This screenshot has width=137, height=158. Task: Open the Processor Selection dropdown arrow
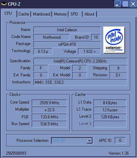pos(89,141)
